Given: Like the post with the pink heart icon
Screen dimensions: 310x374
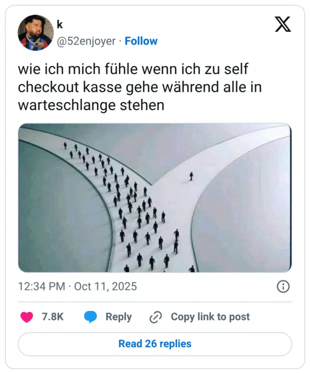Looking at the screenshot, I should [26, 317].
